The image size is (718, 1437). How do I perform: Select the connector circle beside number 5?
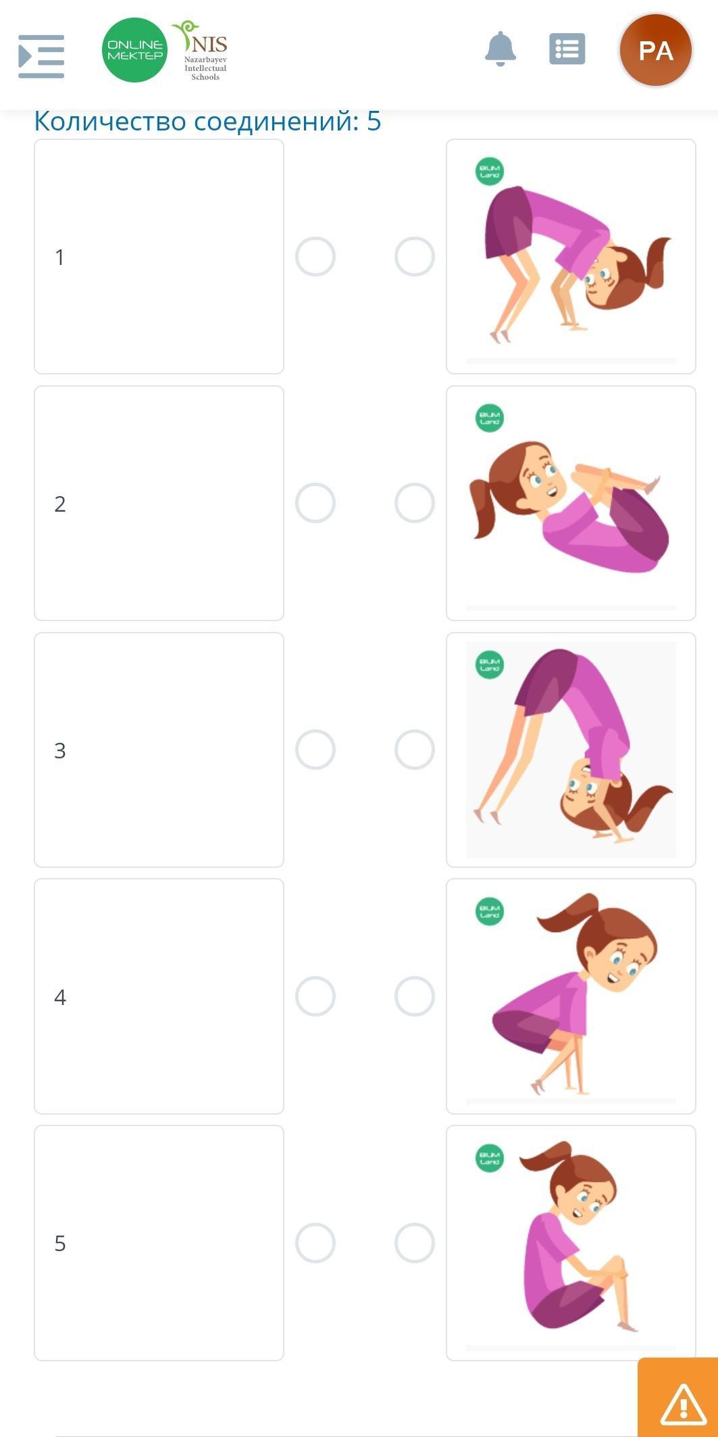click(x=315, y=1243)
